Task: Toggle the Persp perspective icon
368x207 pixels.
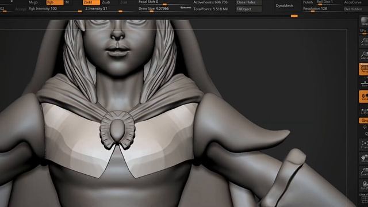Action: coord(363,69)
